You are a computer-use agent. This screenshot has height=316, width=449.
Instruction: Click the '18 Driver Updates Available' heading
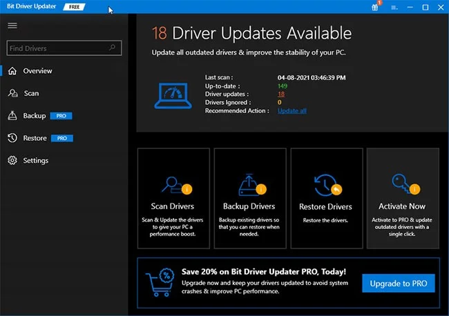251,33
